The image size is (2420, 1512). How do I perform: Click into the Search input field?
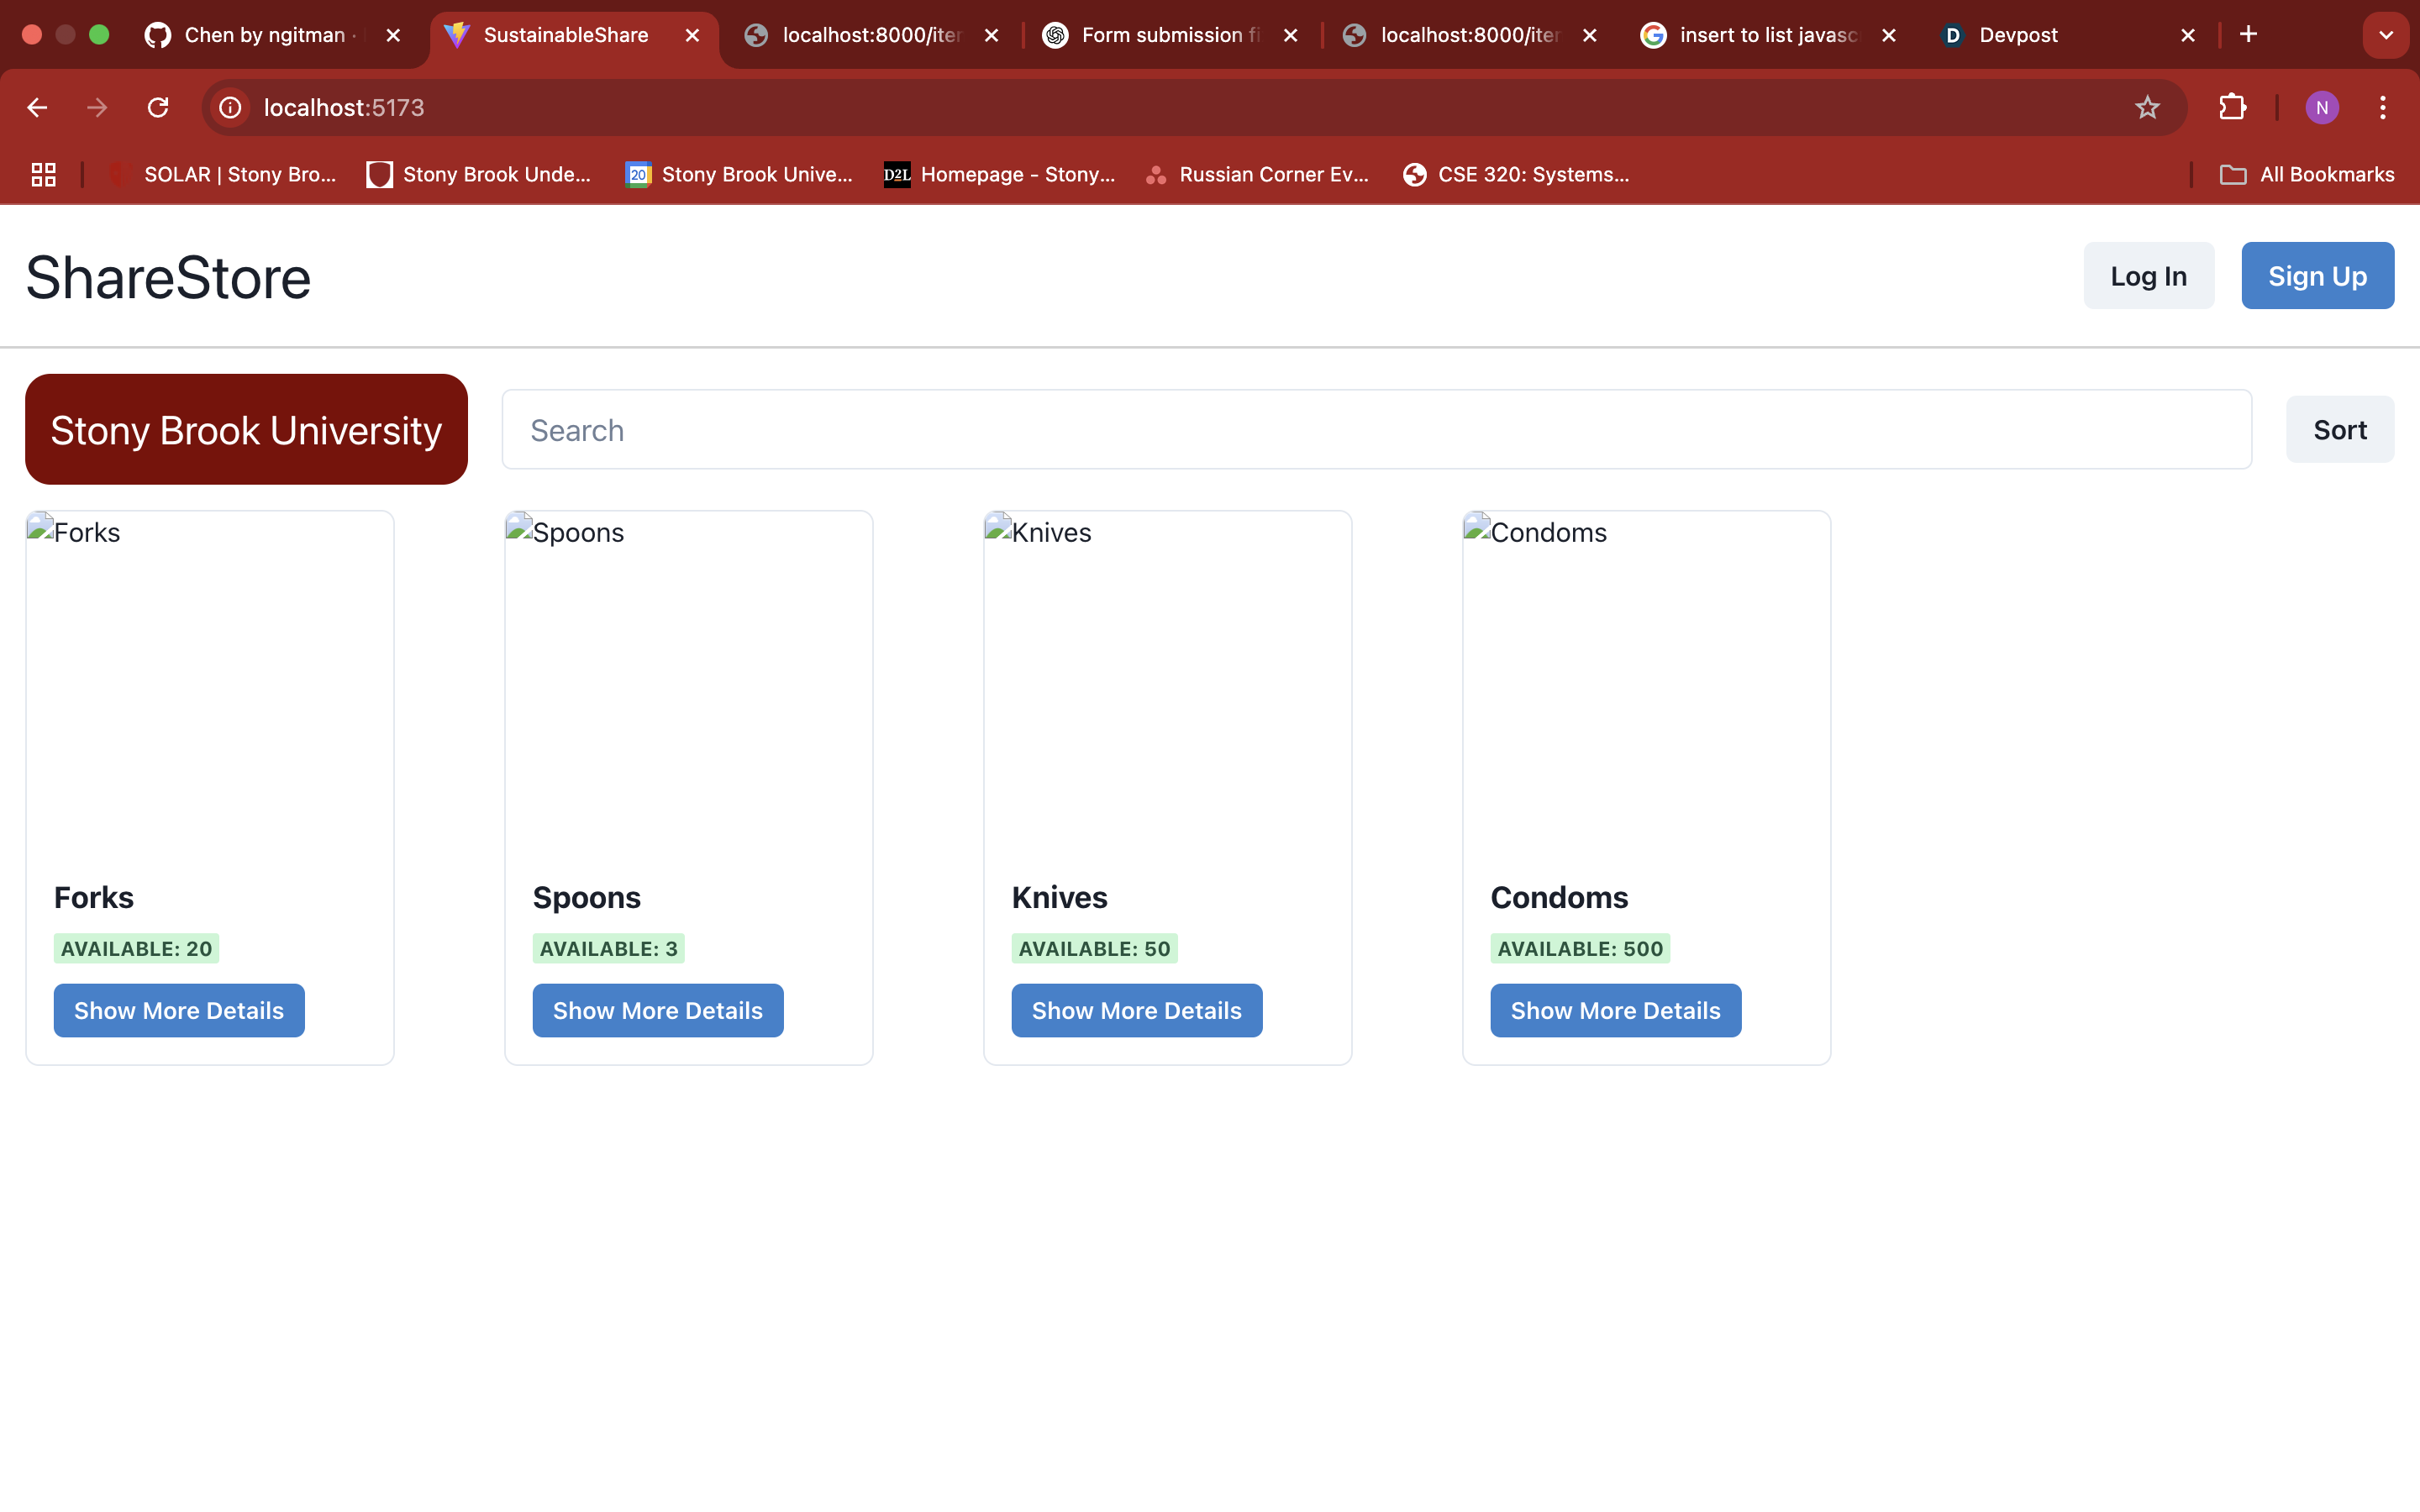(x=1376, y=430)
